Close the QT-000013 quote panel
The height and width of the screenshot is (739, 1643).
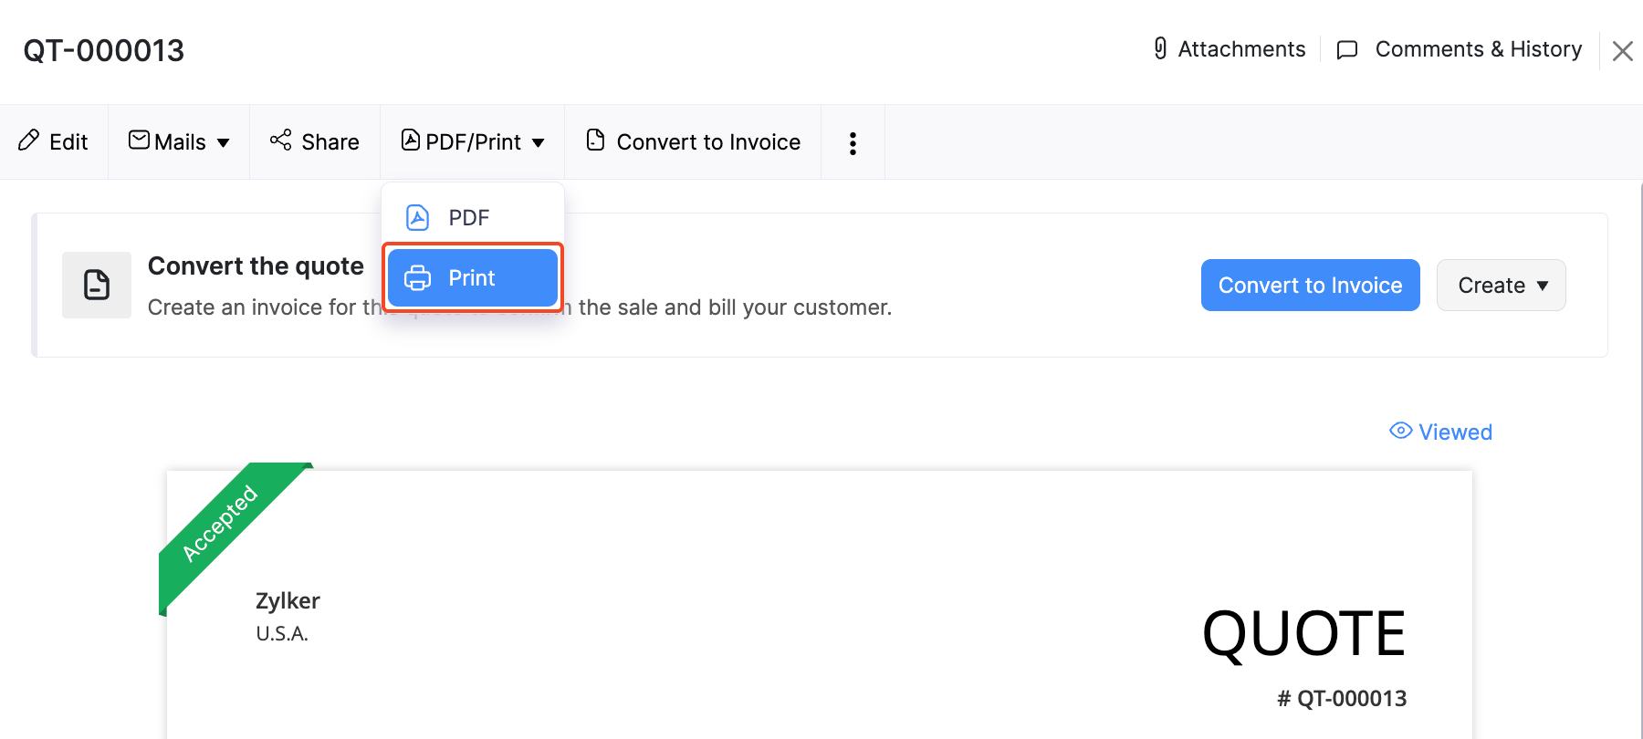click(1622, 51)
